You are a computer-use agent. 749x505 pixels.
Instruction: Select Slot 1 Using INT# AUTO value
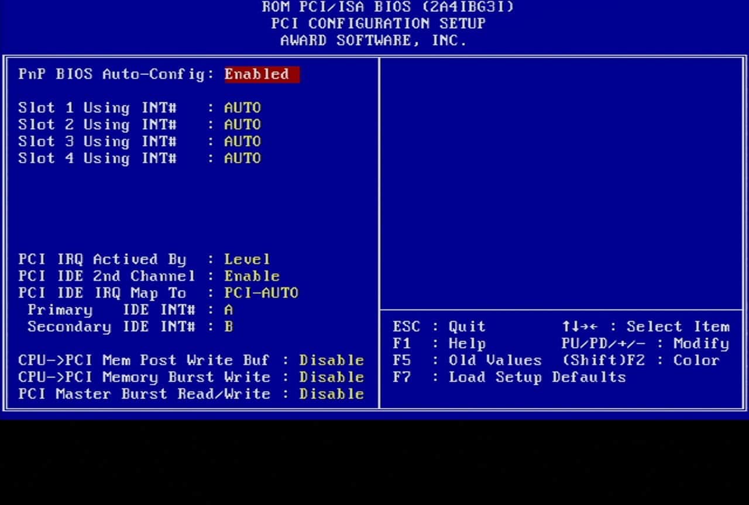[242, 108]
